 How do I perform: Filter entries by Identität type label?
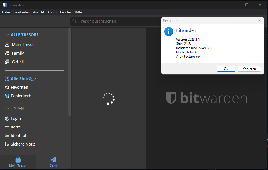tap(19, 136)
